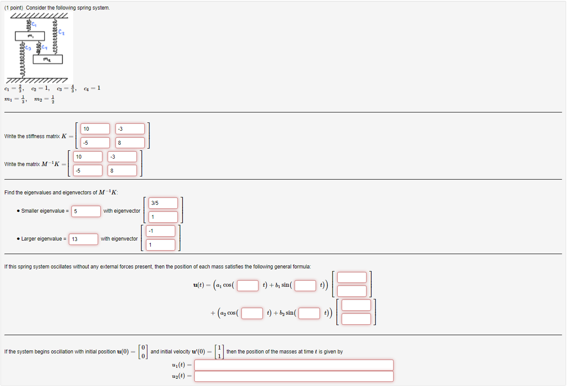The width and height of the screenshot is (567, 387).
Task: Click the -3 entry of matrix M⁻¹K
Action: pos(122,156)
